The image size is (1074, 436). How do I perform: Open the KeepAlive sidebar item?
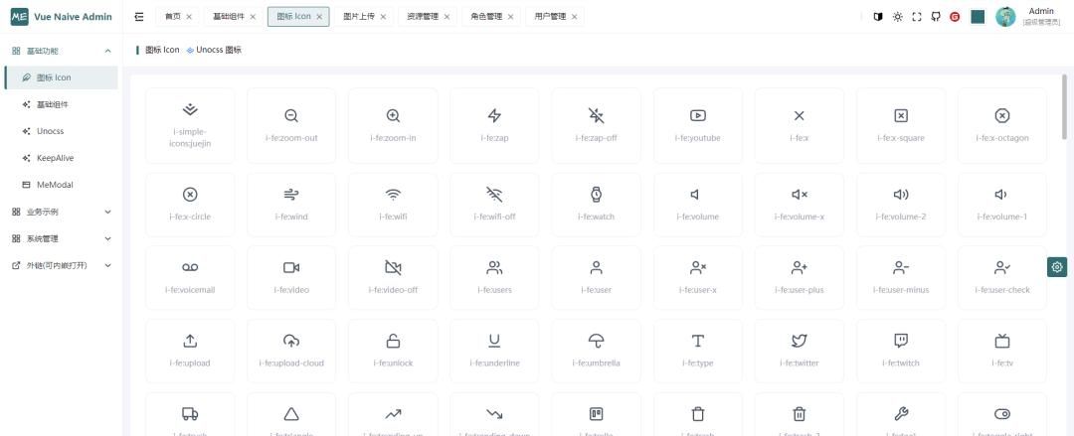point(59,158)
